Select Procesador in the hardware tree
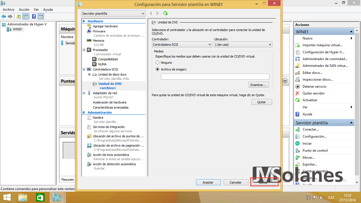Viewport: 361px width, 203px height. point(100,50)
